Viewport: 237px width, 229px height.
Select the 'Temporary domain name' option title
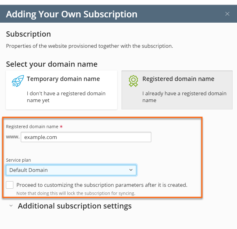[x=63, y=79]
